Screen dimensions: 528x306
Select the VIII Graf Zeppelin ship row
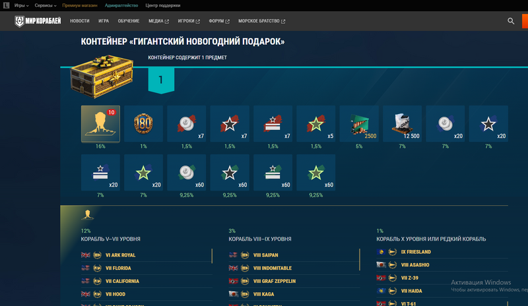click(x=293, y=281)
